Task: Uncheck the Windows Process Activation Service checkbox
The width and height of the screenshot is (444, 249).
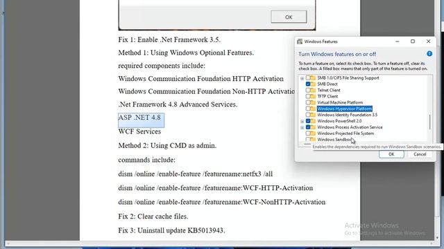Action: [308, 127]
